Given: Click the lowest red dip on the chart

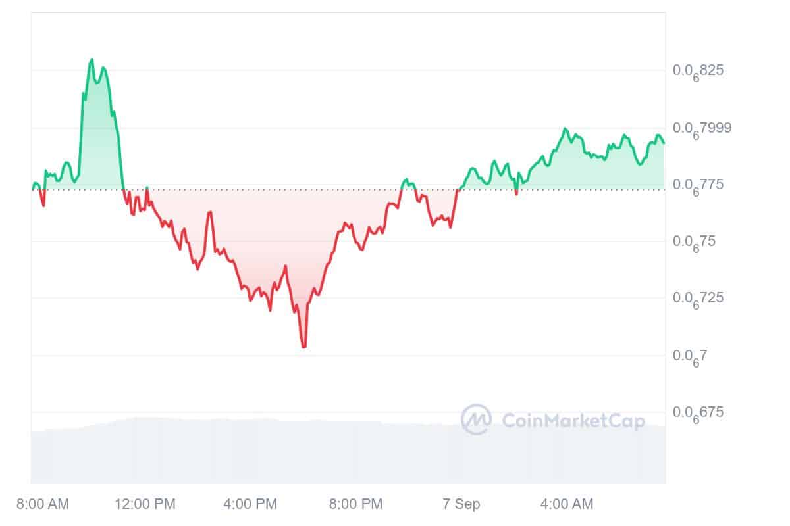Looking at the screenshot, I should pos(303,347).
